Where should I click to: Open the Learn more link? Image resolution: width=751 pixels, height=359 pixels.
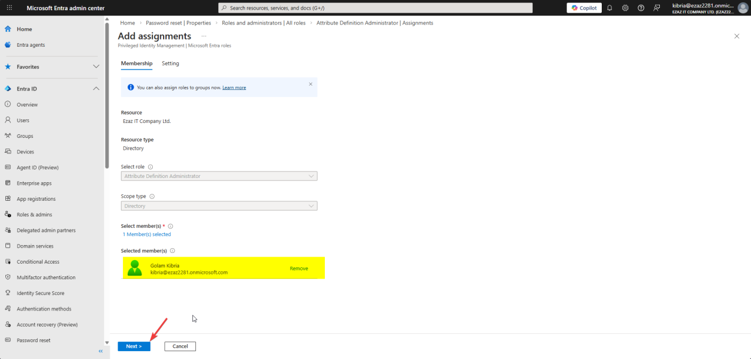click(234, 88)
